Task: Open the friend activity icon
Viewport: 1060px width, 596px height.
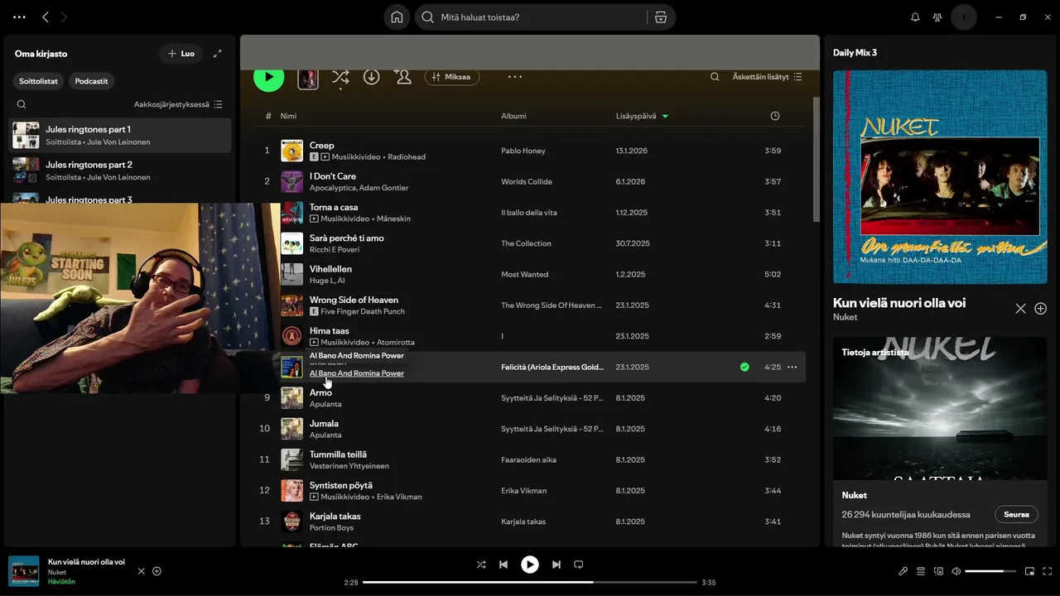Action: 937,17
